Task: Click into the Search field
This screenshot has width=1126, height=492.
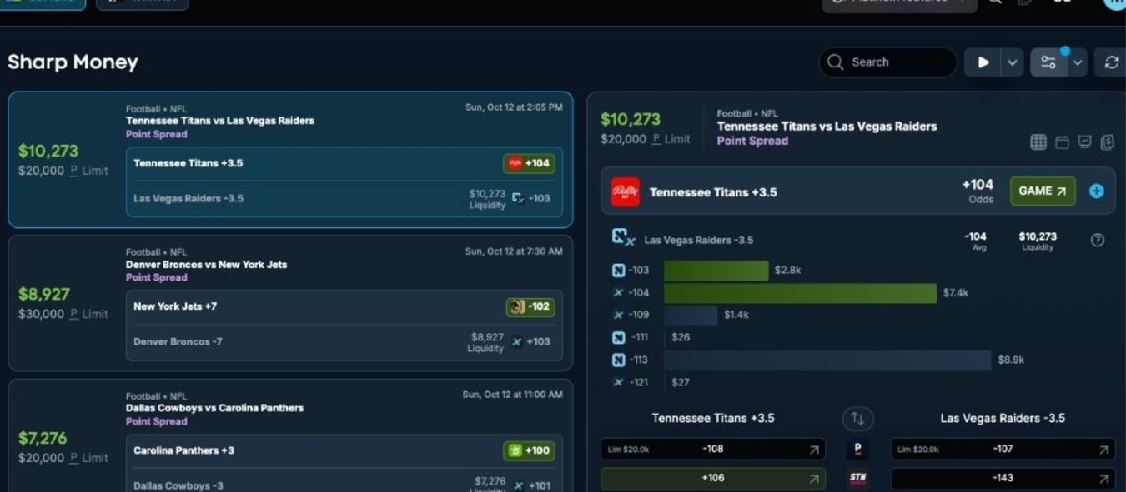Action: pos(887,62)
